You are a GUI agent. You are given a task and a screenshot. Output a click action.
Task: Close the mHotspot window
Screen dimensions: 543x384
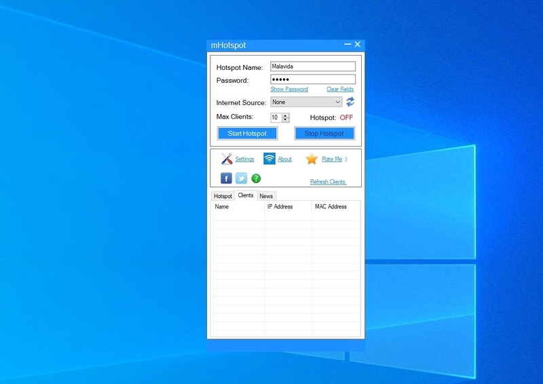pos(358,44)
